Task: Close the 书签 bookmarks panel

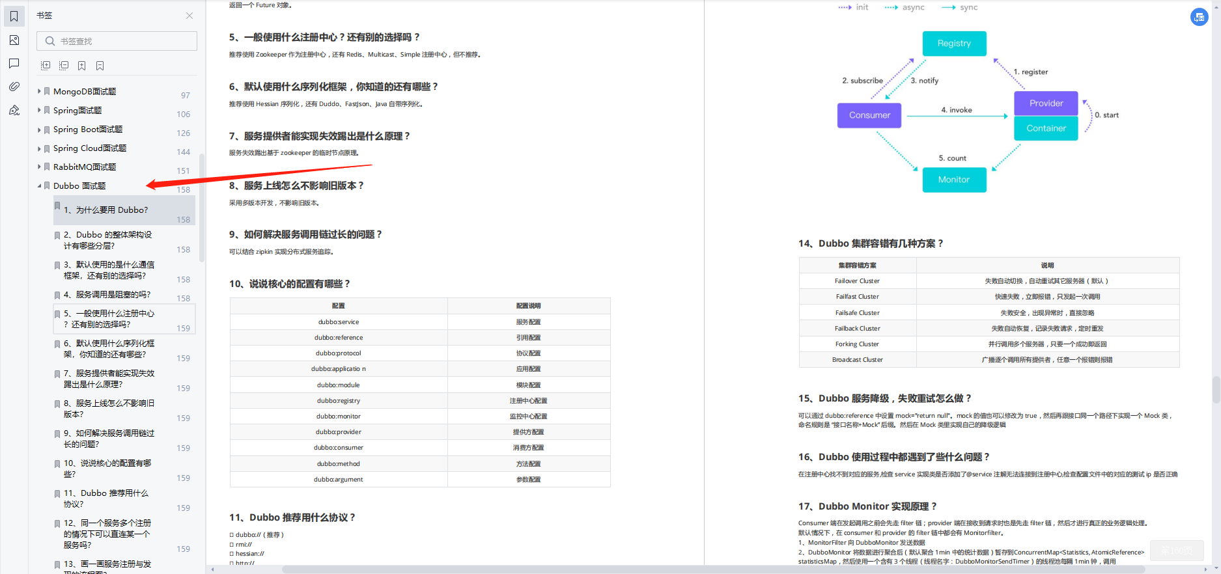Action: point(189,16)
